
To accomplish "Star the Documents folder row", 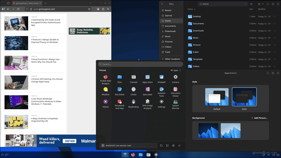I will click(x=274, y=24).
